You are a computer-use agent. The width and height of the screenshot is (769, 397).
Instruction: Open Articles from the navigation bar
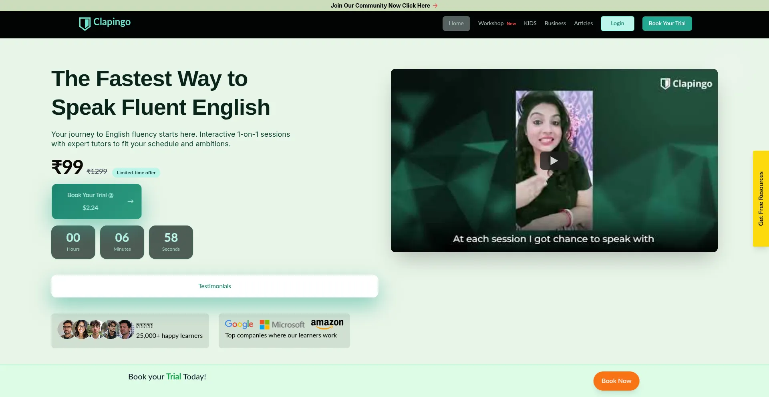point(583,24)
